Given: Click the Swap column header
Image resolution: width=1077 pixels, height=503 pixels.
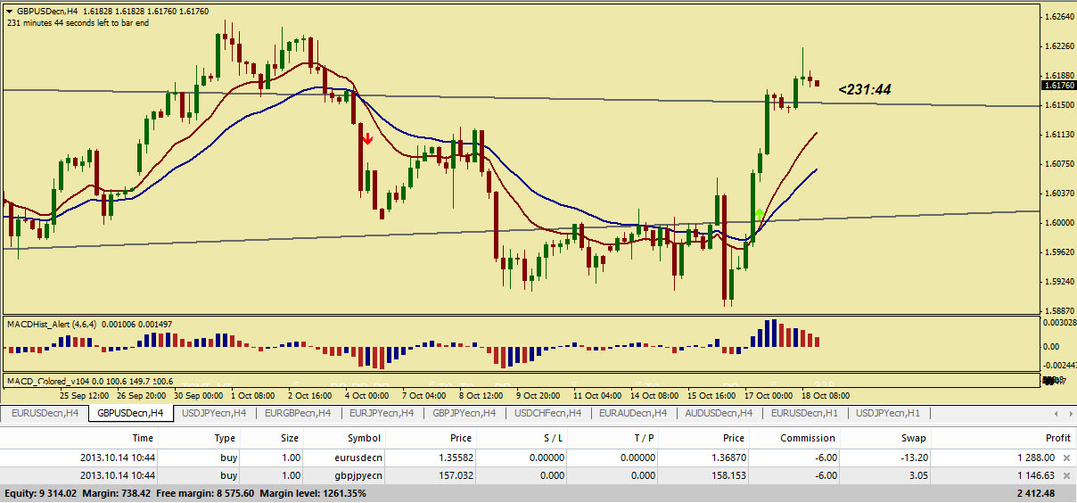Looking at the screenshot, I should [x=913, y=438].
